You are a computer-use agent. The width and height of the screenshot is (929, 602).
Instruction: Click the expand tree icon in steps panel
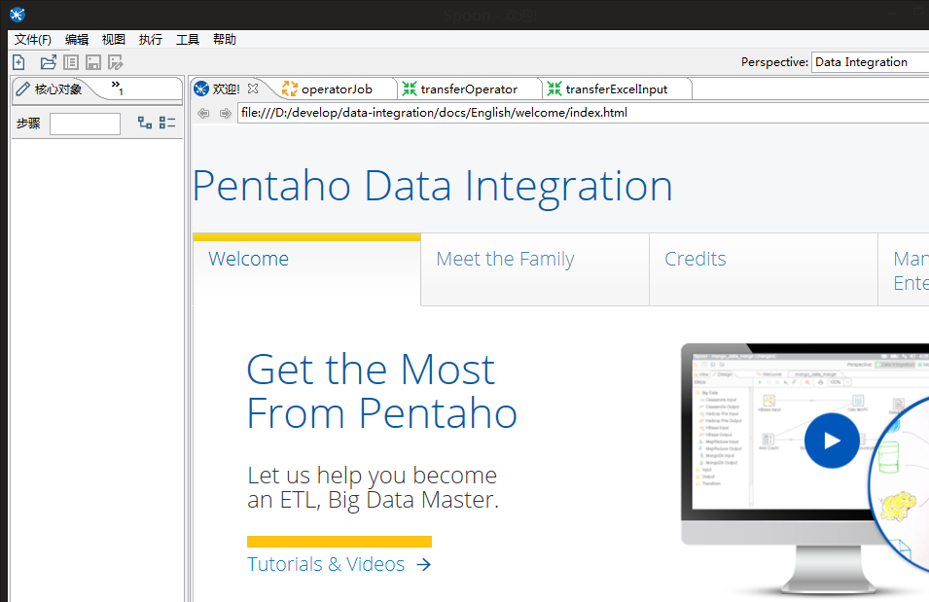coord(145,123)
